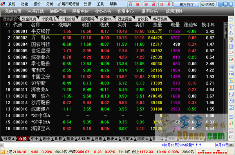
Task: Click the red-green grid refresh sidebar icon
Action: [x=231, y=39]
